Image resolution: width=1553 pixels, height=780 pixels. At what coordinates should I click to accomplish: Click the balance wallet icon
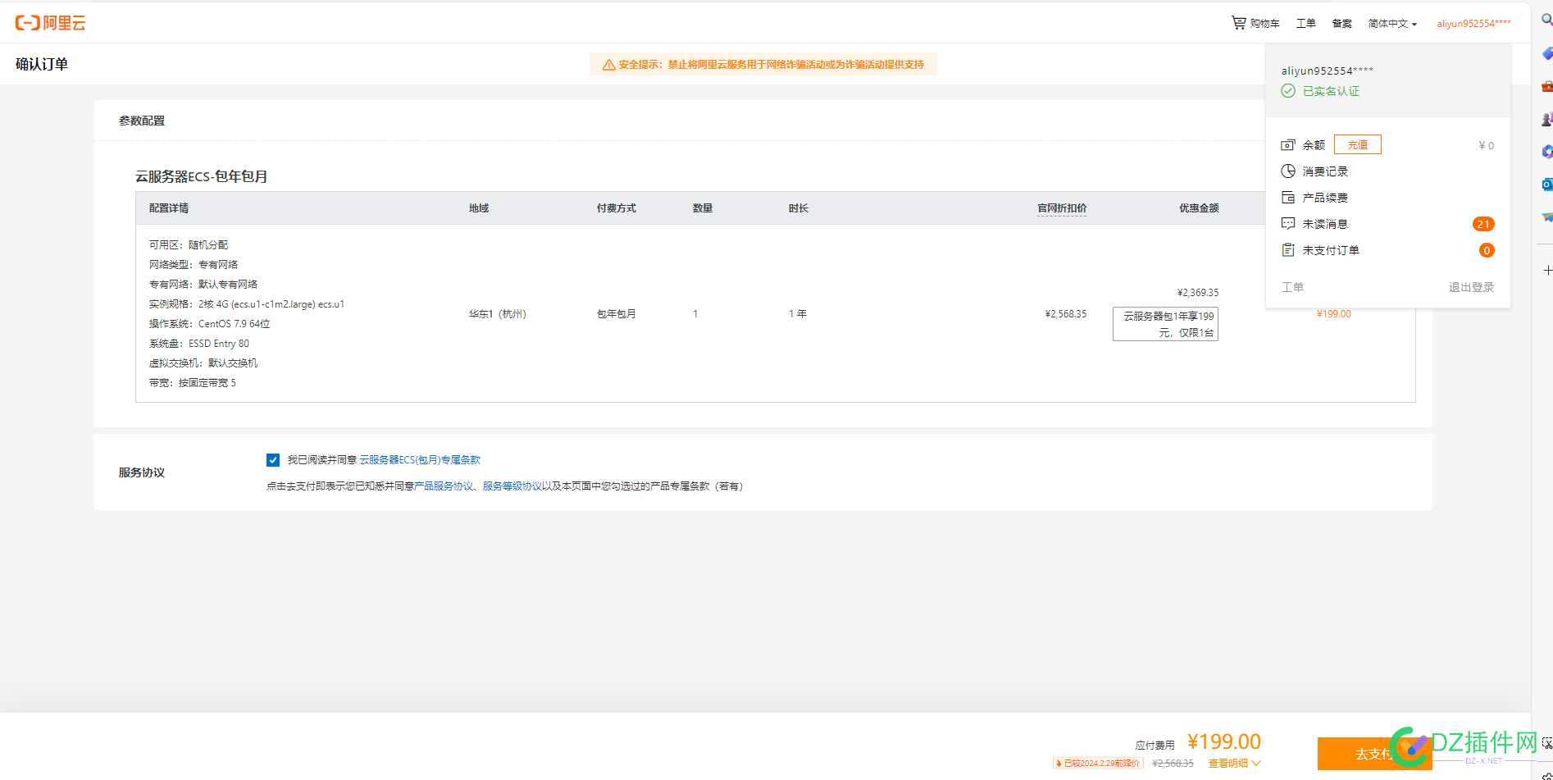point(1288,145)
